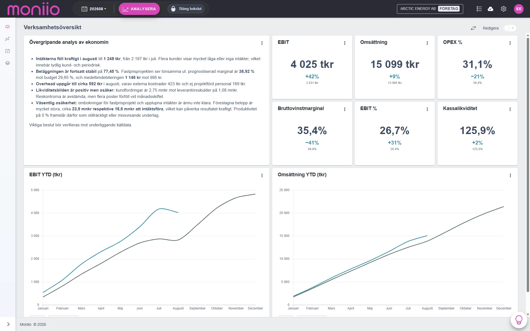Open options menu of Kassalikviditet card
530x331 pixels.
tap(510, 109)
